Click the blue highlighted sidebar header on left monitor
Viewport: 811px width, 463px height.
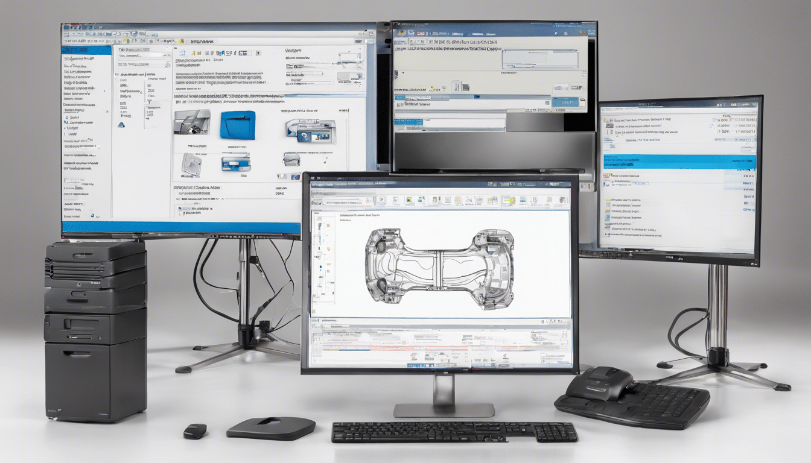point(87,49)
